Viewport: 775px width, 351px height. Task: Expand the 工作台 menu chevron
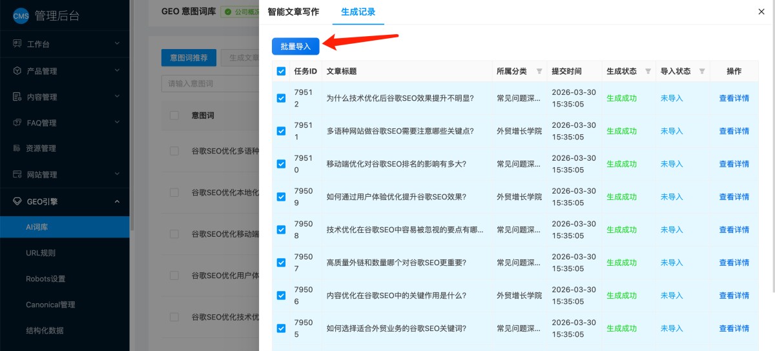coord(117,44)
